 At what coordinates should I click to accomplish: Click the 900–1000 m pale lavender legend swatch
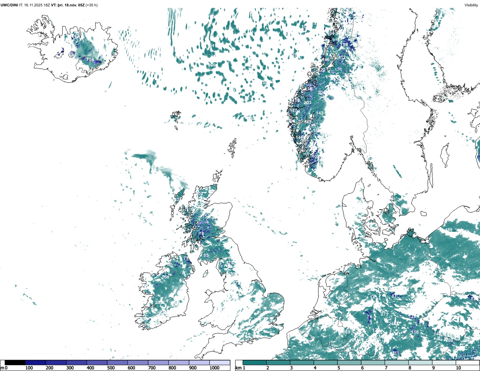click(199, 363)
